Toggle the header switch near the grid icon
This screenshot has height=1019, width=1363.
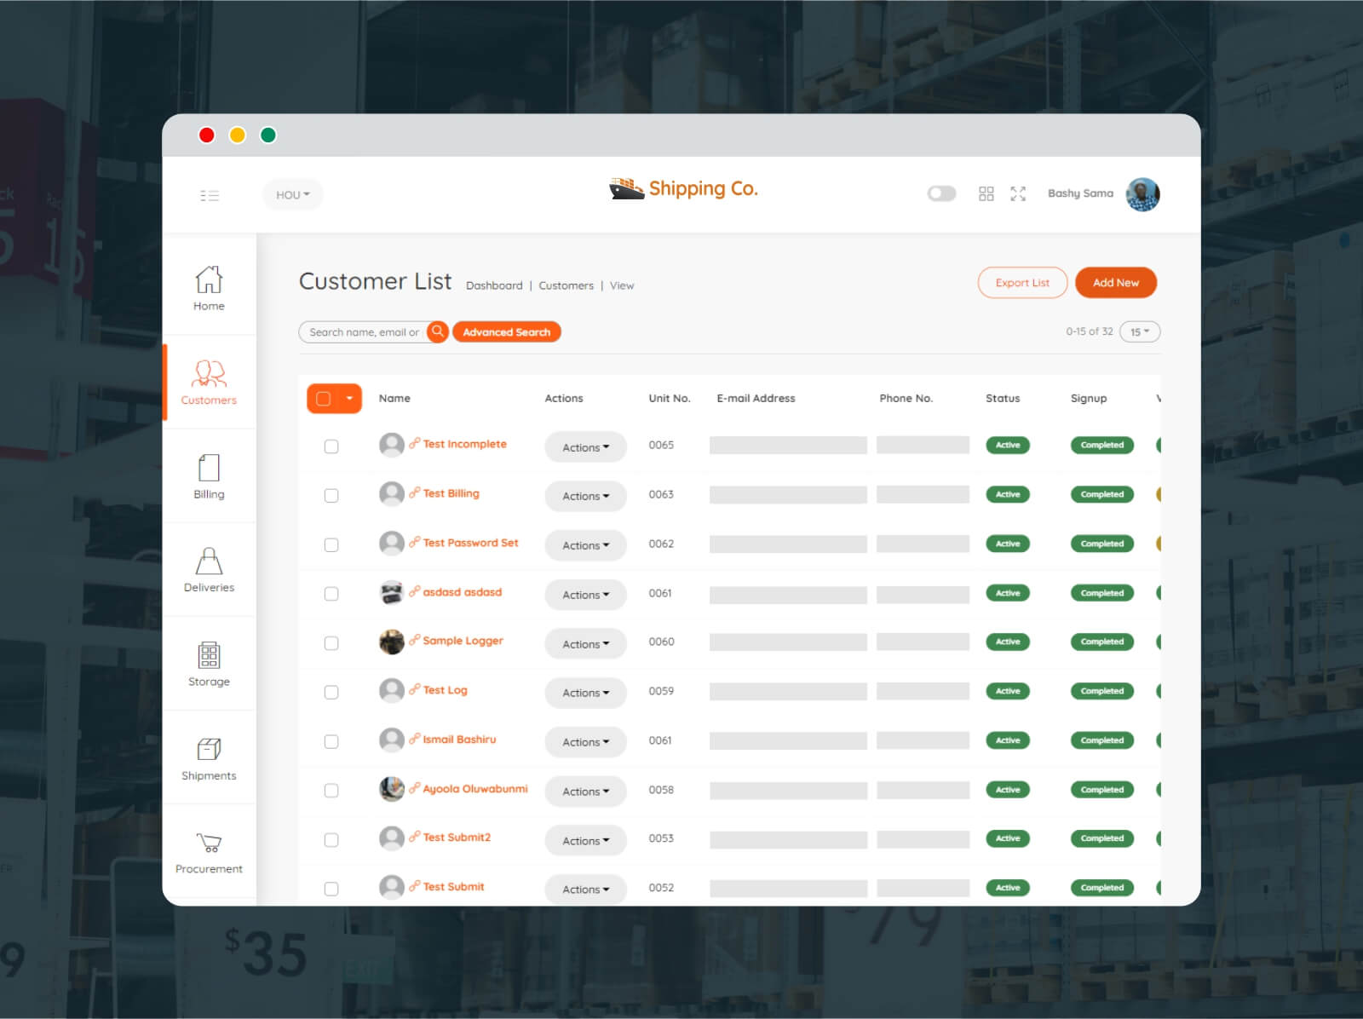(941, 193)
